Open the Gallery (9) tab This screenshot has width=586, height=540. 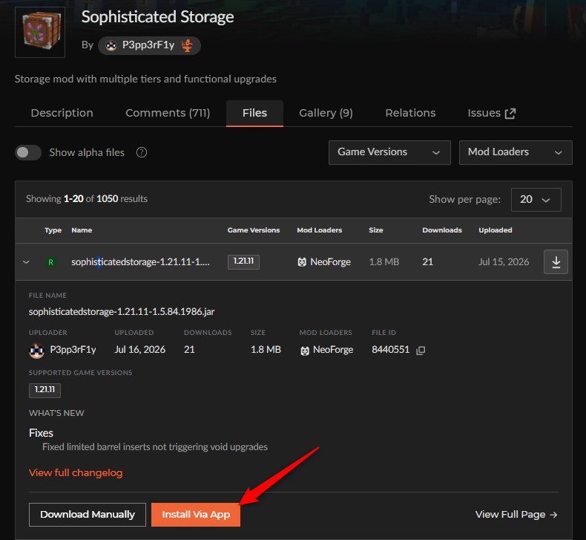click(x=326, y=113)
